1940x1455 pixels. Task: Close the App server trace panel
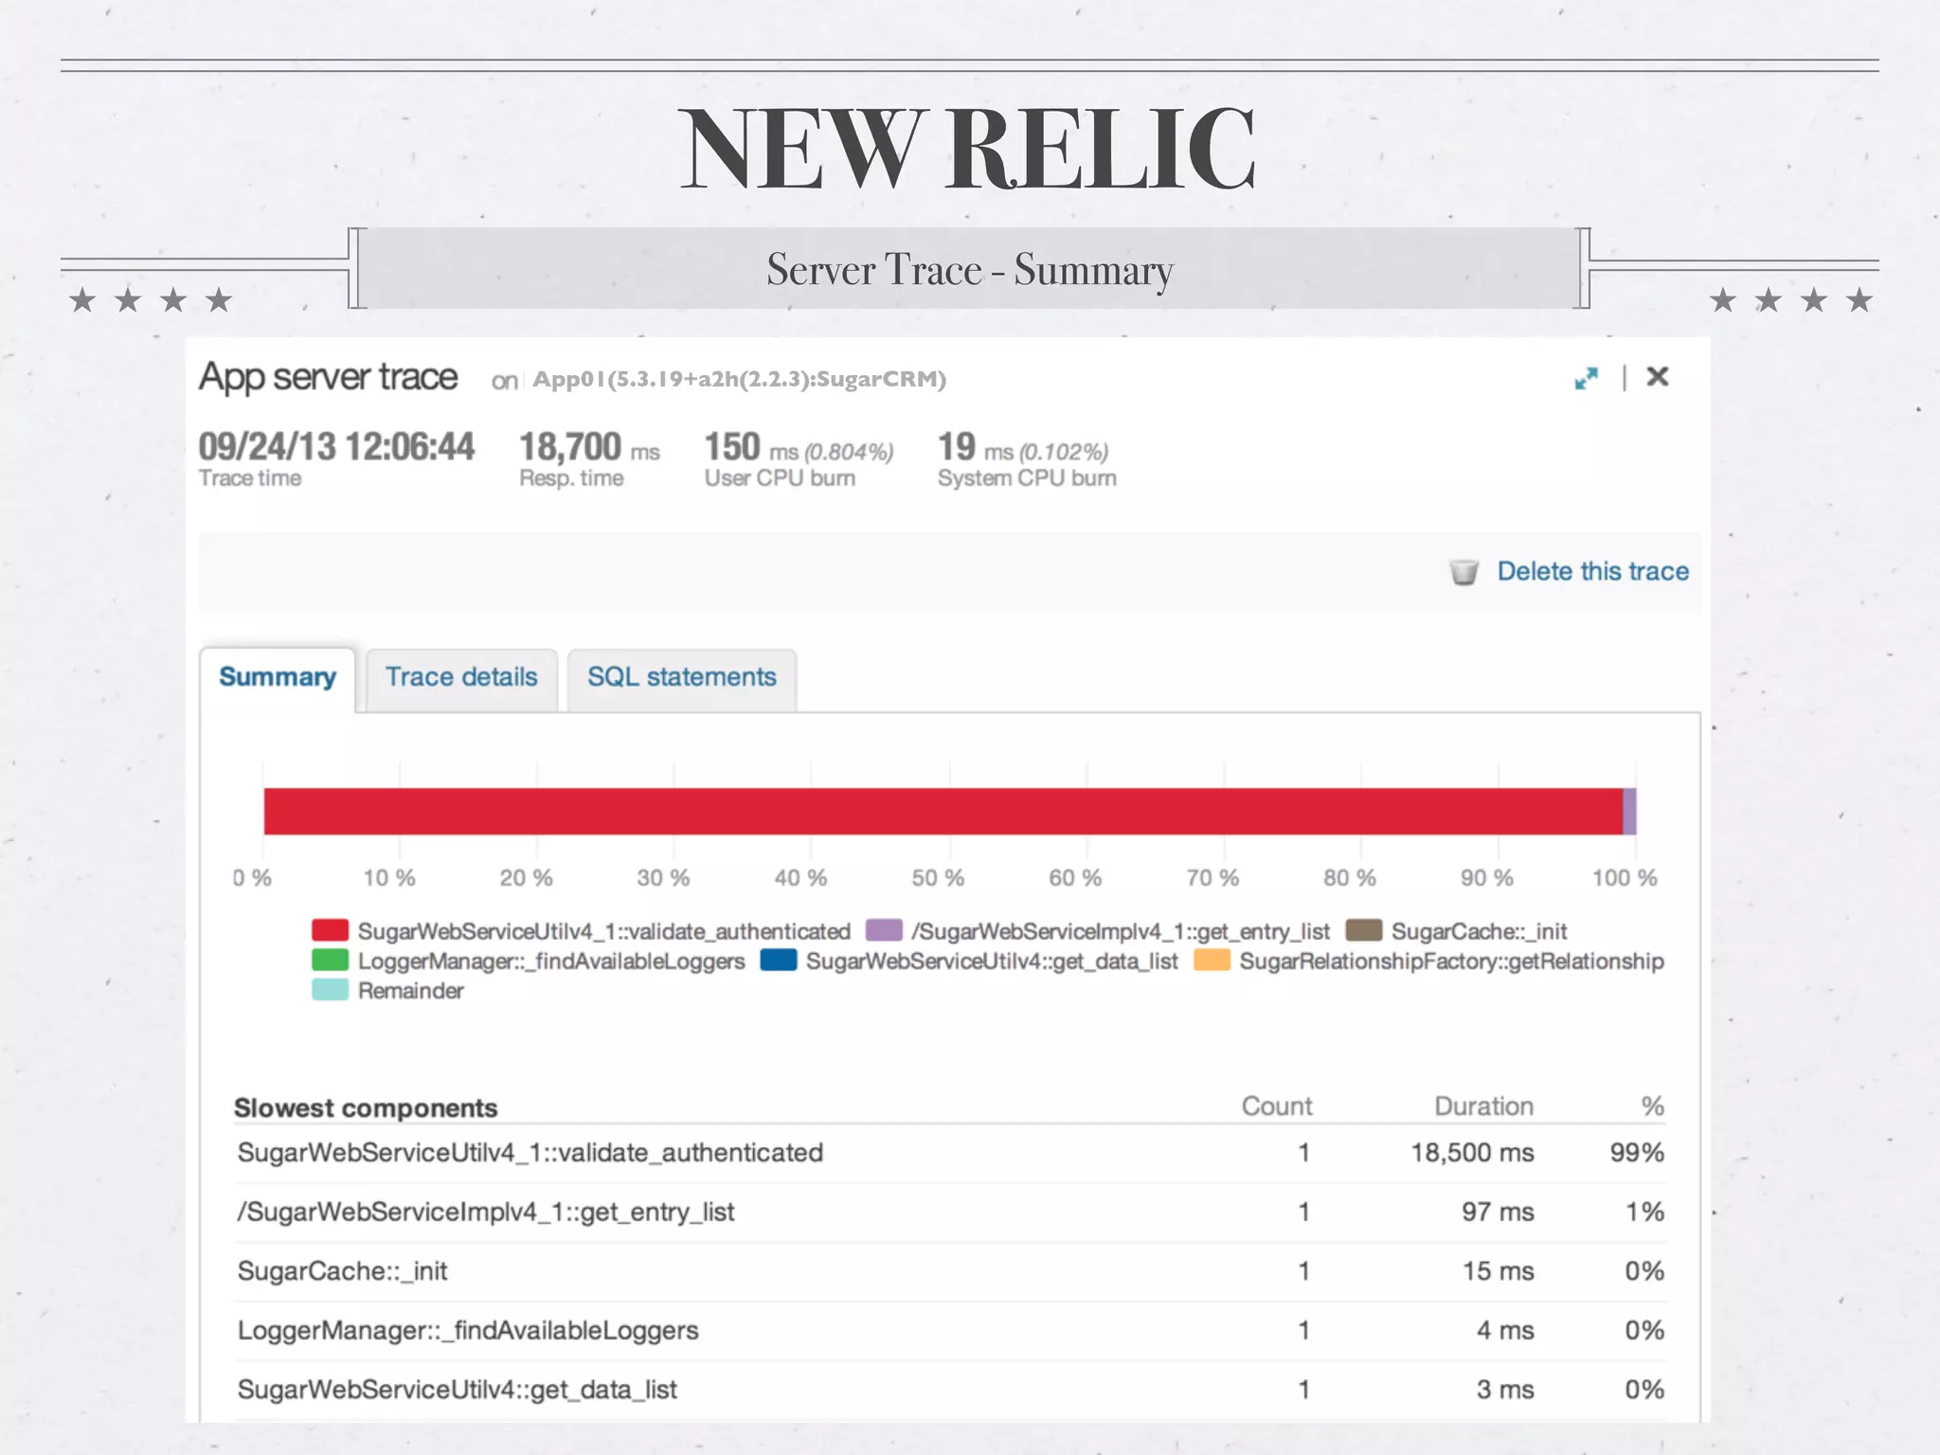[x=1657, y=377]
